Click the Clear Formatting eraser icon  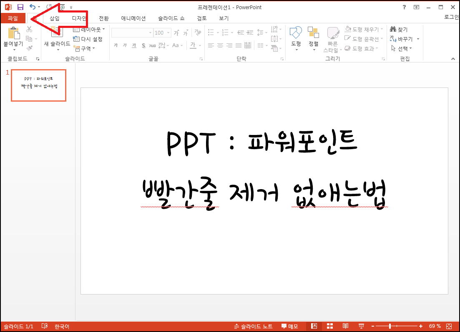point(198,32)
